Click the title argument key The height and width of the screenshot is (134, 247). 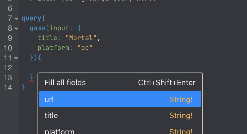pyautogui.click(x=47, y=38)
